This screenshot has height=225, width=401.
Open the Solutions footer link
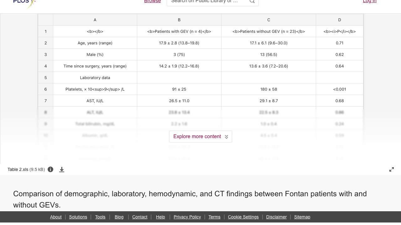coord(78,217)
